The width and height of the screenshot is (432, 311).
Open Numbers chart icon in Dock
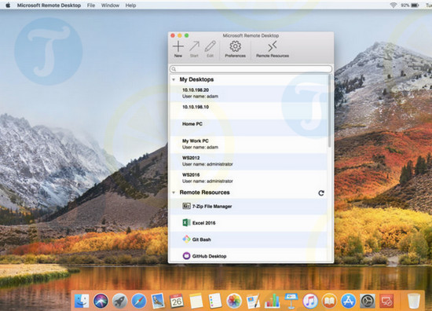(x=272, y=301)
